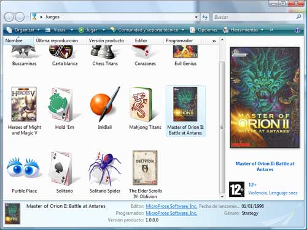Show more column headers with chevron
This screenshot has width=307, height=230.
pyautogui.click(x=214, y=41)
